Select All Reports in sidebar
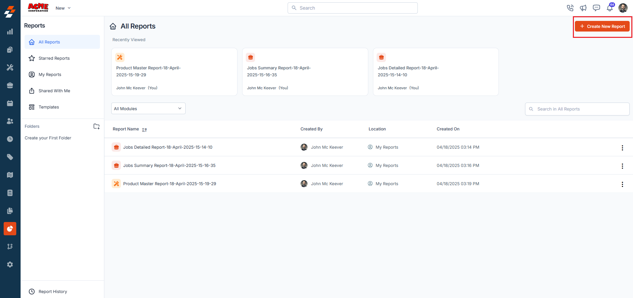Viewport: 633px width, 298px height. [62, 42]
